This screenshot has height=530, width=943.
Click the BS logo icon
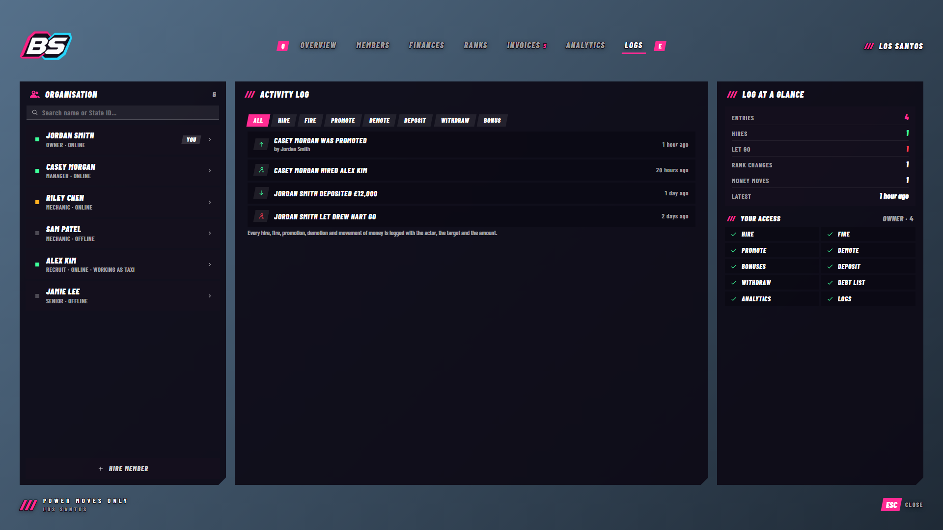pyautogui.click(x=46, y=46)
